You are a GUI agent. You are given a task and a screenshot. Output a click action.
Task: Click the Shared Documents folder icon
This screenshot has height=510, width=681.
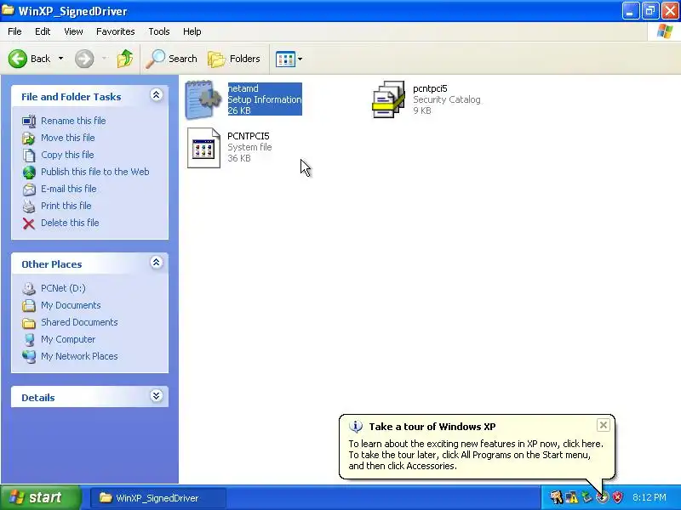pos(29,323)
